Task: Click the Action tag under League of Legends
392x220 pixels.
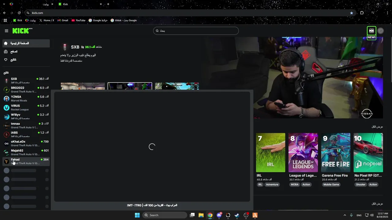Action: 306,185
